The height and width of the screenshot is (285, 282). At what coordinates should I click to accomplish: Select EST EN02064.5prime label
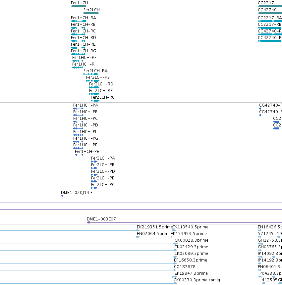coord(153,234)
